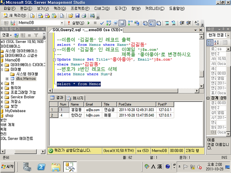Screen dimensions: 231x173
Task: Save the query with the floppy disk icon
Action: [77, 15]
